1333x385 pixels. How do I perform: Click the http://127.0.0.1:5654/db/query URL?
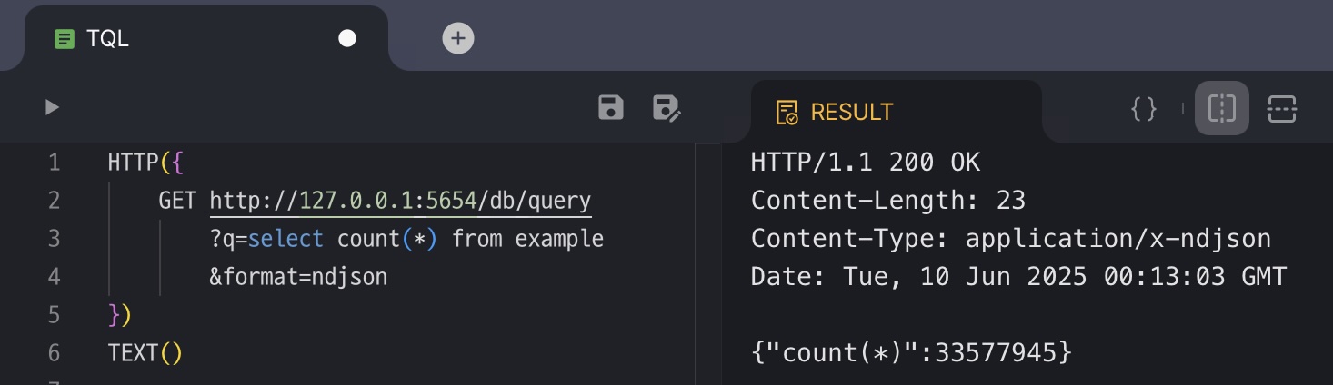400,201
